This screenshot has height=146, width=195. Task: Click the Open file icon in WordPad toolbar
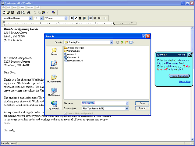click(x=8, y=12)
